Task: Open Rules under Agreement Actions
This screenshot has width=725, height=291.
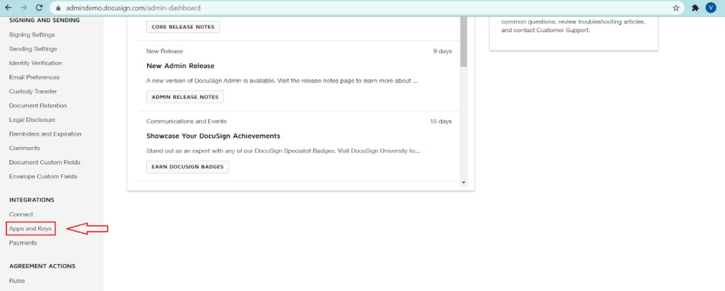Action: tap(17, 281)
